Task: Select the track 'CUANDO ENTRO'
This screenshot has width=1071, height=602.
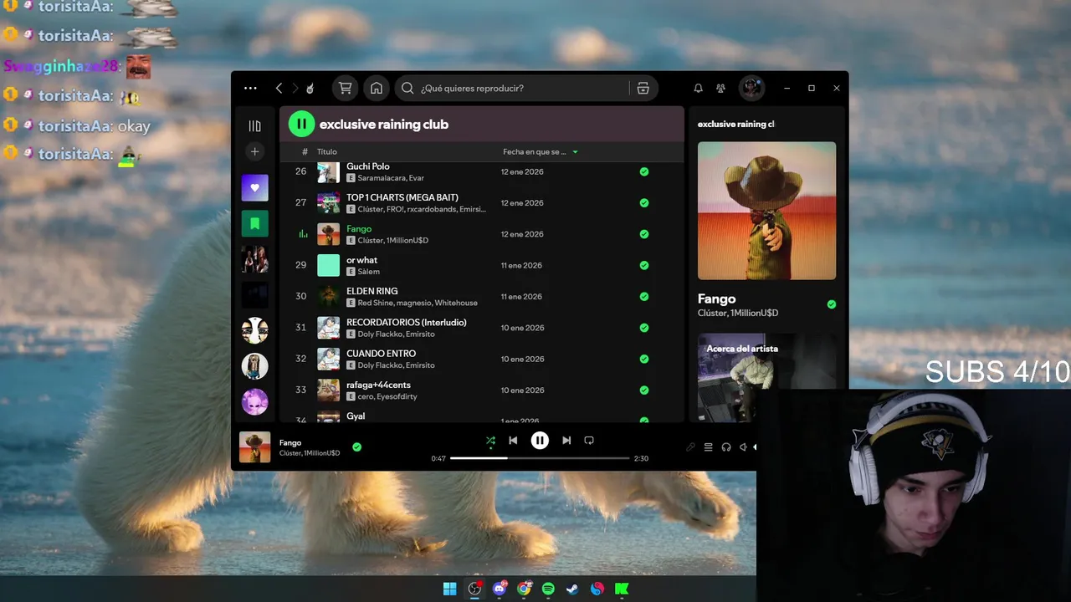Action: tap(381, 354)
